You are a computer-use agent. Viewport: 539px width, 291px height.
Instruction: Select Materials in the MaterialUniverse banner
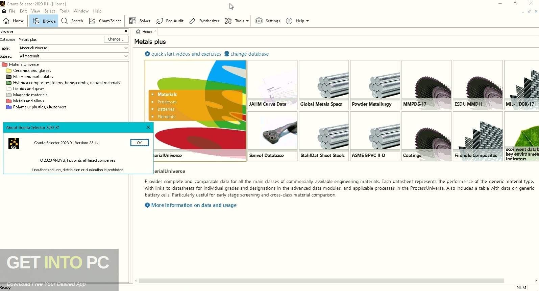[167, 94]
